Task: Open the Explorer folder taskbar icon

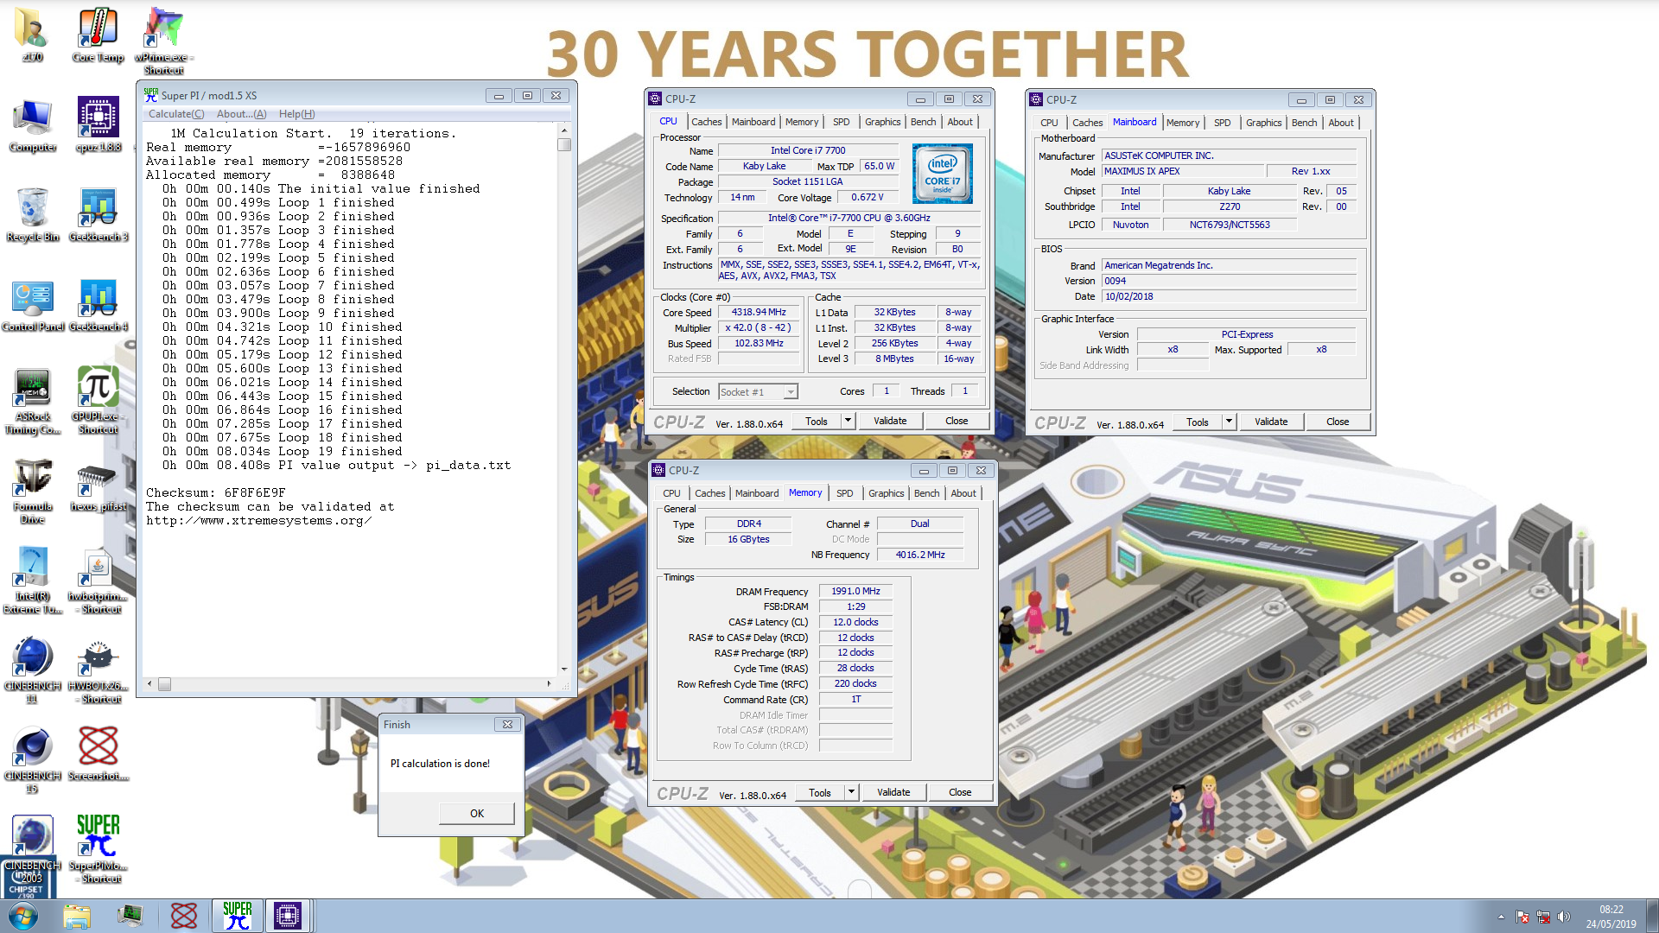Action: click(x=77, y=916)
